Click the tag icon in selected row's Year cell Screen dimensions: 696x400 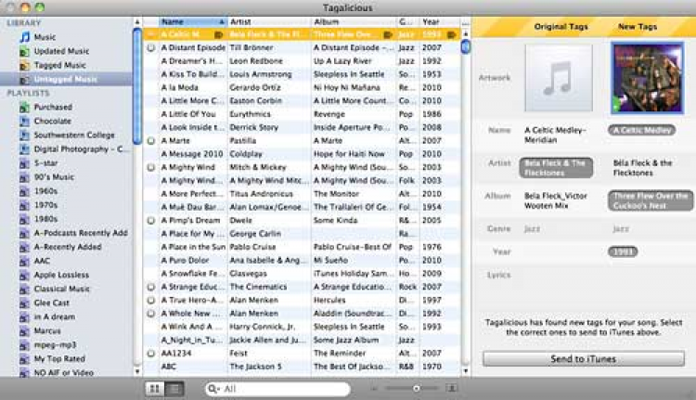pyautogui.click(x=452, y=34)
